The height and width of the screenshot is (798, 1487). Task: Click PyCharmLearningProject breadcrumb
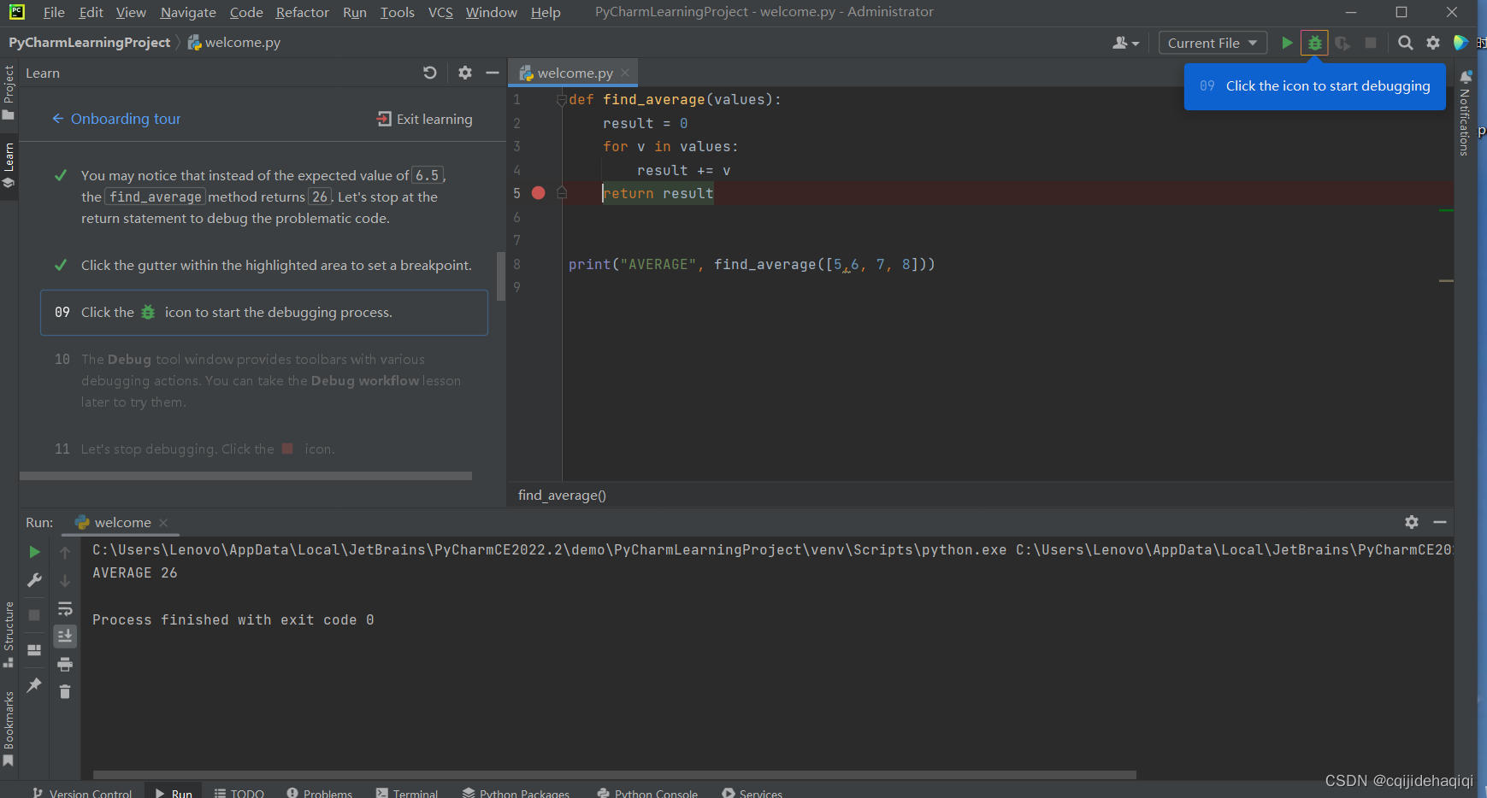click(90, 42)
